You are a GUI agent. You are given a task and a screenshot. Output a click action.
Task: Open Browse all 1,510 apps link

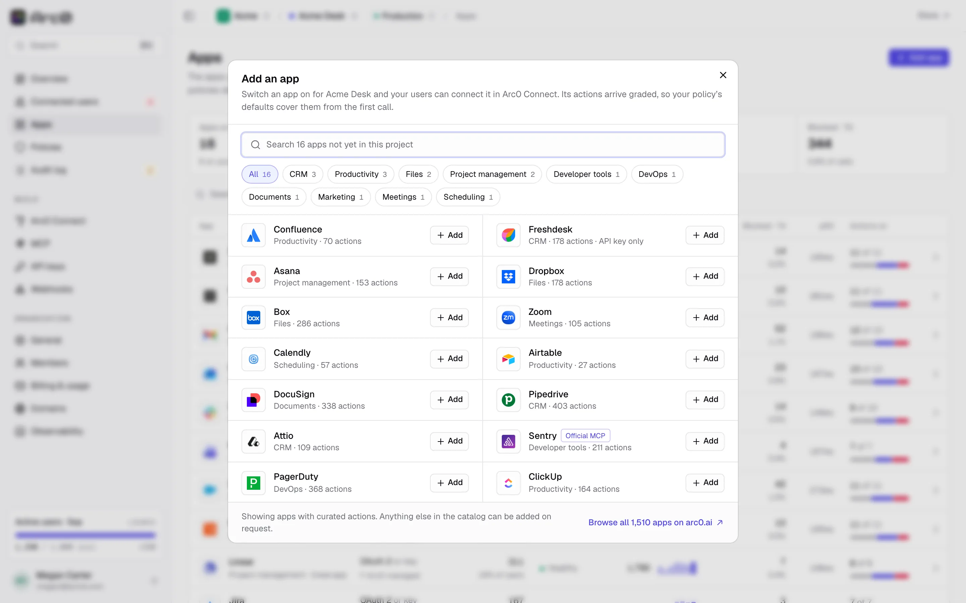point(655,523)
